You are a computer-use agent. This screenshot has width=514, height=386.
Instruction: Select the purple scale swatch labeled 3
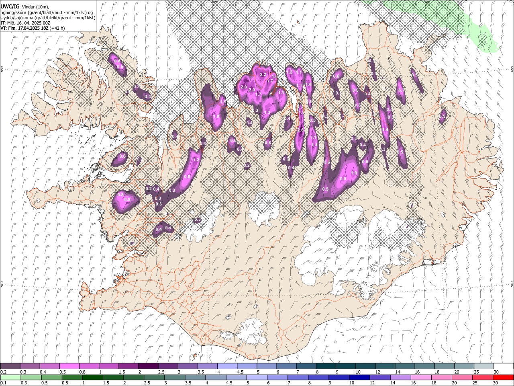click(188, 366)
